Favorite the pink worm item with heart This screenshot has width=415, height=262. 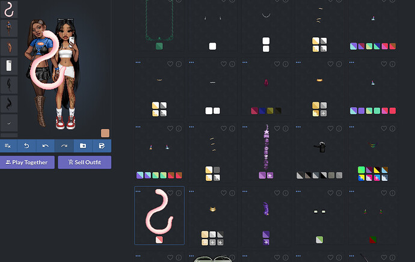point(171,192)
